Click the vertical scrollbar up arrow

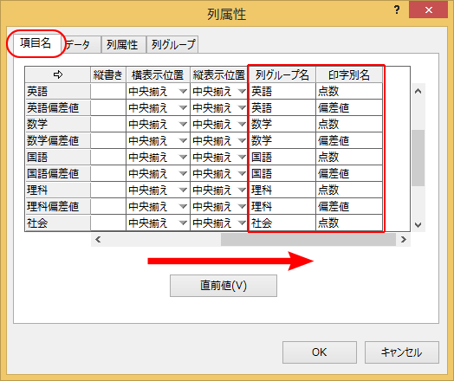418,92
